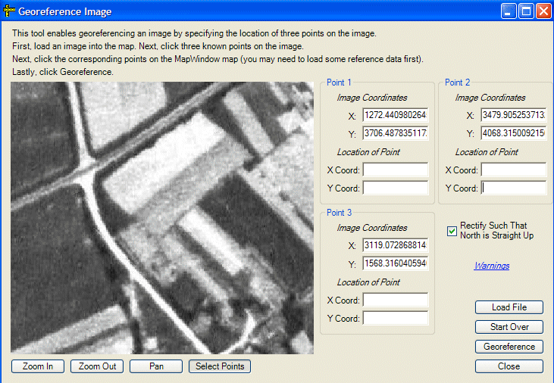Image resolution: width=554 pixels, height=383 pixels.
Task: Click the Point 3 Y Coord field
Action: [395, 319]
